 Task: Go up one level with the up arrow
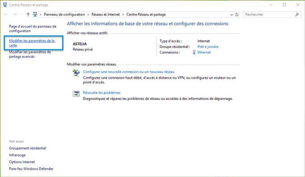(x=28, y=15)
